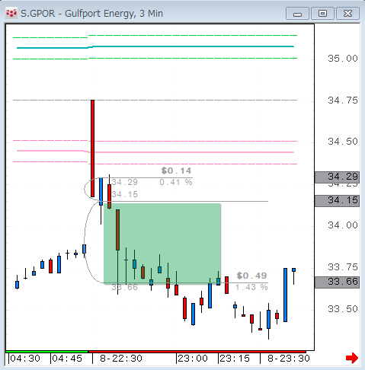The width and height of the screenshot is (365, 370).
Task: Click the title text S.GPOR - Gulfport Energy, 3 Min
Action: click(91, 14)
